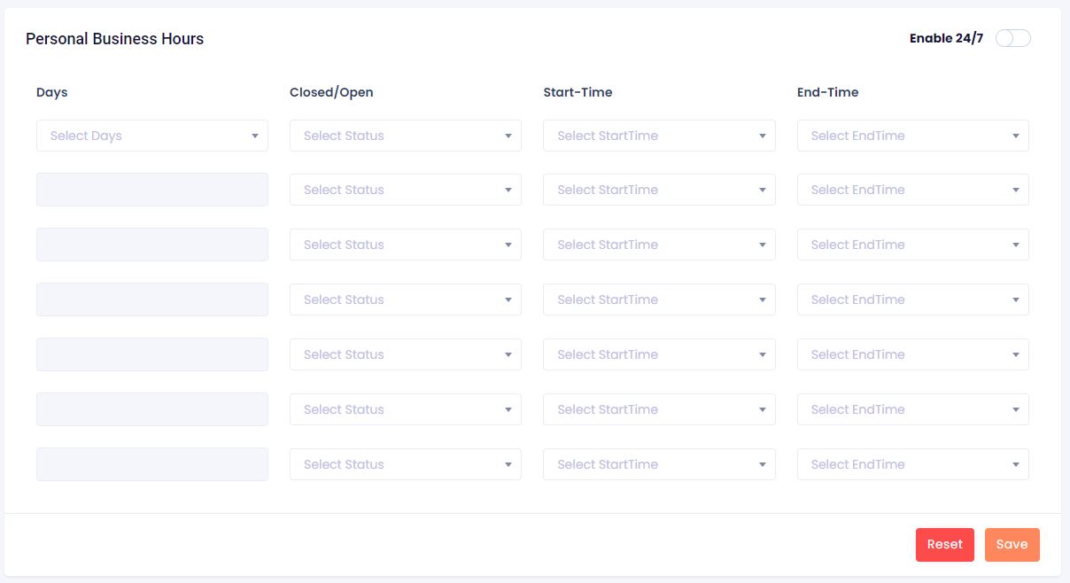Enable the 24/7 toggle switch
This screenshot has width=1070, height=583.
[1012, 38]
